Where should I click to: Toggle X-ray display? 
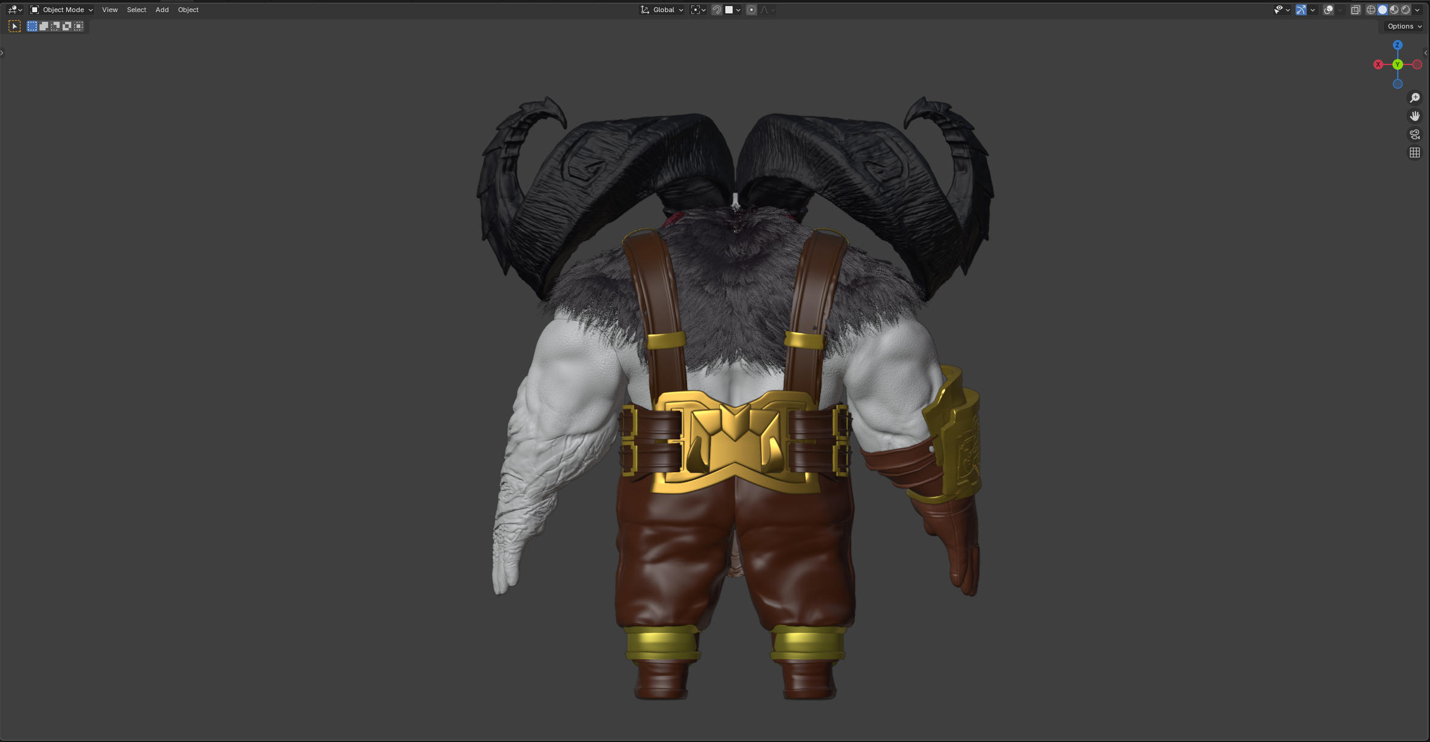[x=1355, y=10]
